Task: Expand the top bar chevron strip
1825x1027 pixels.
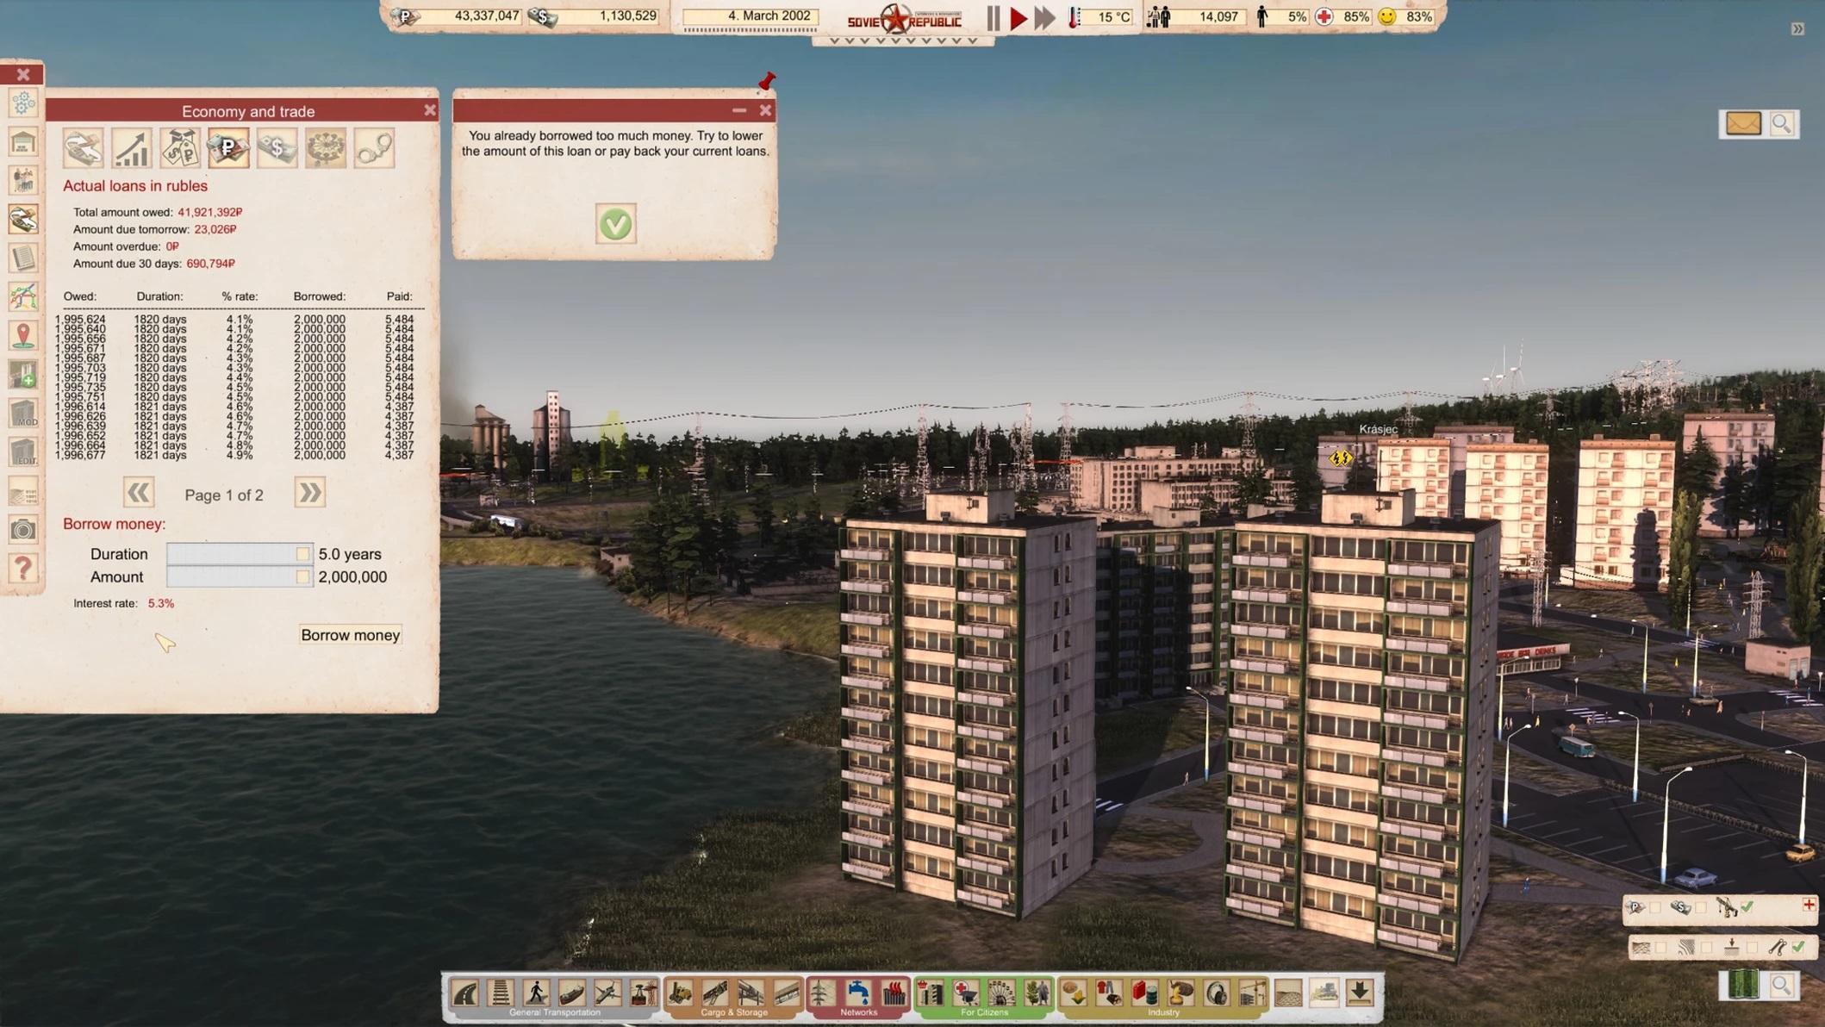Action: (x=901, y=40)
